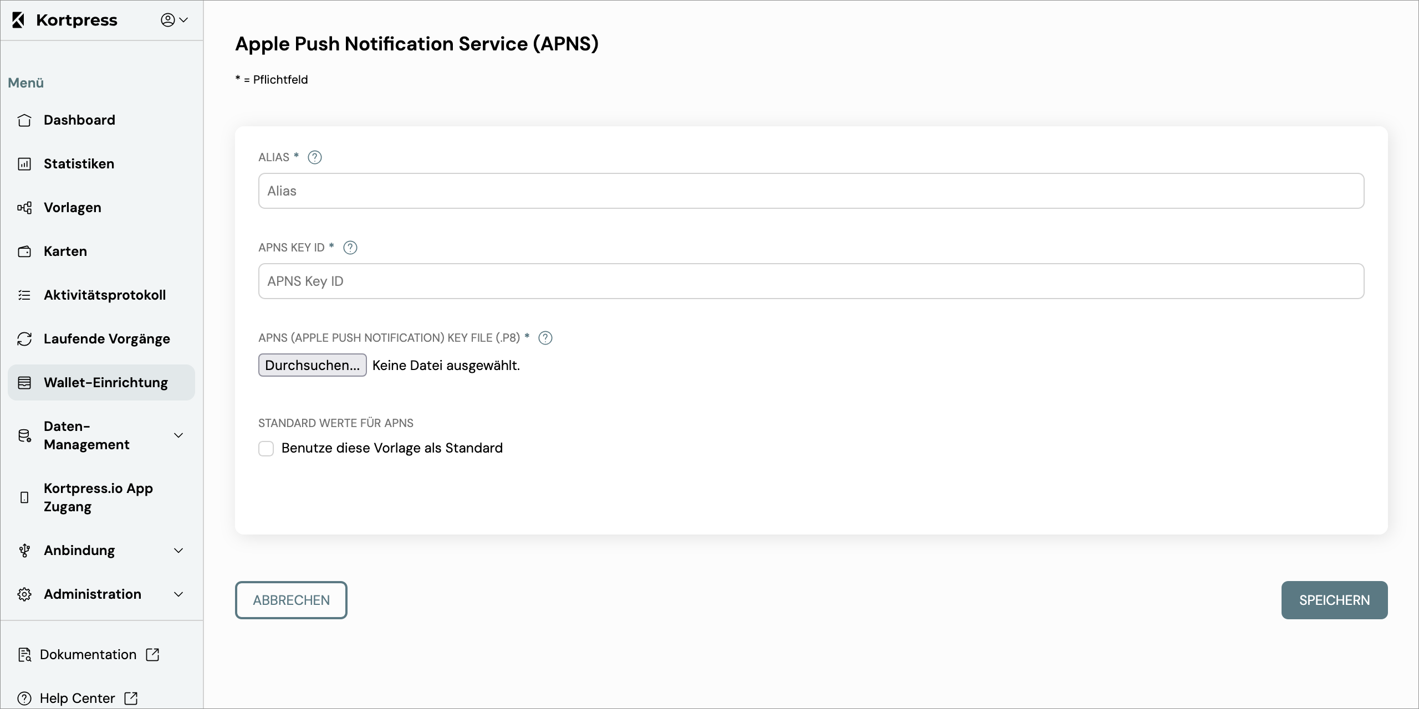1419x709 pixels.
Task: Open the Help Center link
Action: click(78, 698)
